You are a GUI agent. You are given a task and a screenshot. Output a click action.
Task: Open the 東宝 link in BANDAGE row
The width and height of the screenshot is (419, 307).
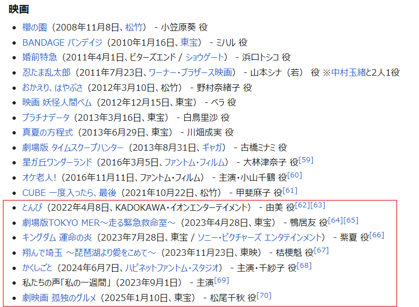[189, 42]
